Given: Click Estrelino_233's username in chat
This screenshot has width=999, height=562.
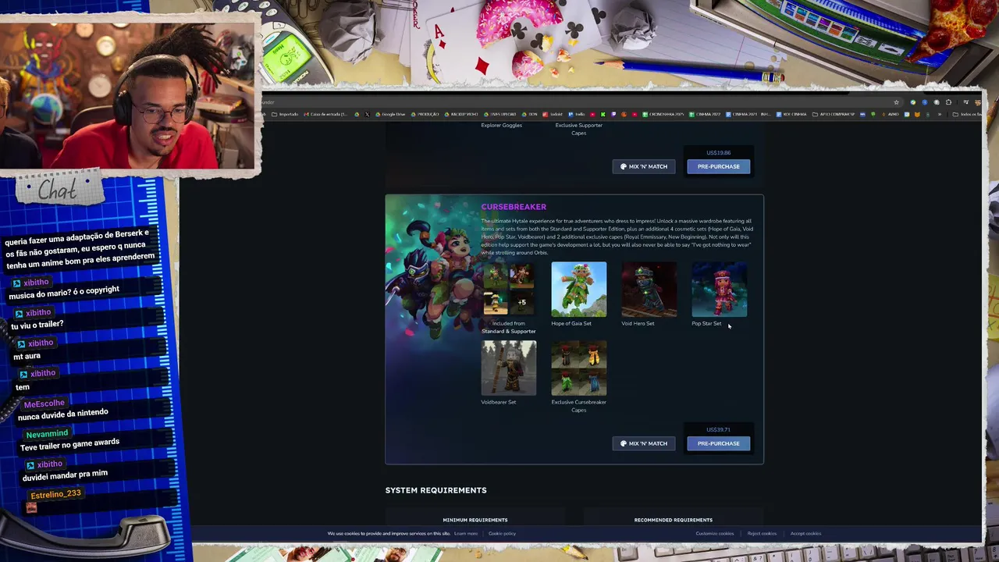Looking at the screenshot, I should tap(55, 494).
